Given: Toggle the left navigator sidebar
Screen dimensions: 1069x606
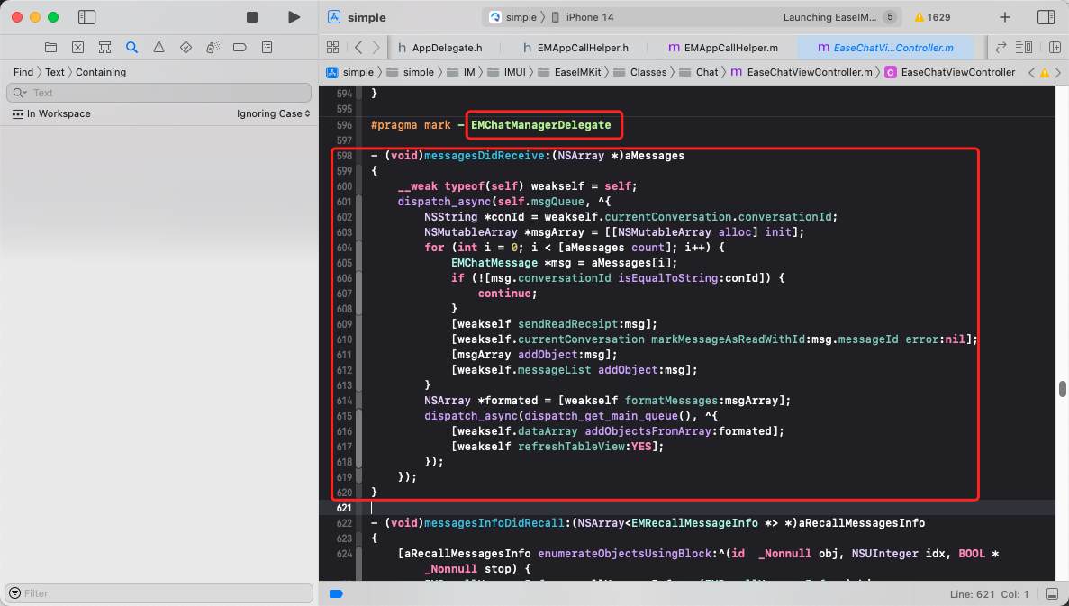Looking at the screenshot, I should pyautogui.click(x=86, y=17).
